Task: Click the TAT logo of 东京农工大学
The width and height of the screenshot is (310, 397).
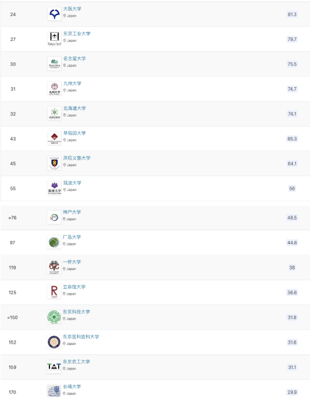Action: click(54, 367)
